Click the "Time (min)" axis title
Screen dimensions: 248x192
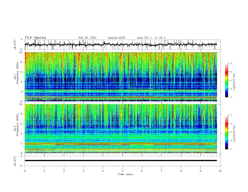pos(125,174)
